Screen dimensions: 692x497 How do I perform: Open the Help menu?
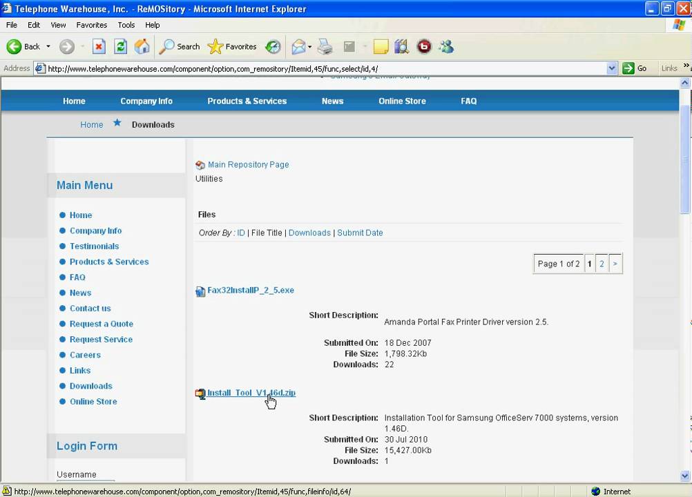coord(152,25)
